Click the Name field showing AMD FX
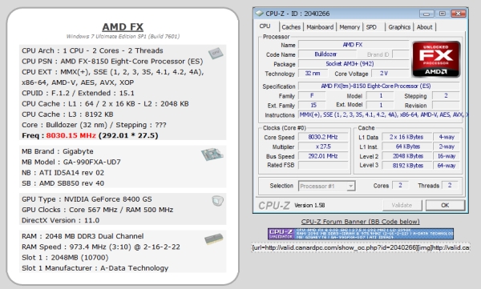Viewport: 481px width, 289px height. [x=353, y=45]
